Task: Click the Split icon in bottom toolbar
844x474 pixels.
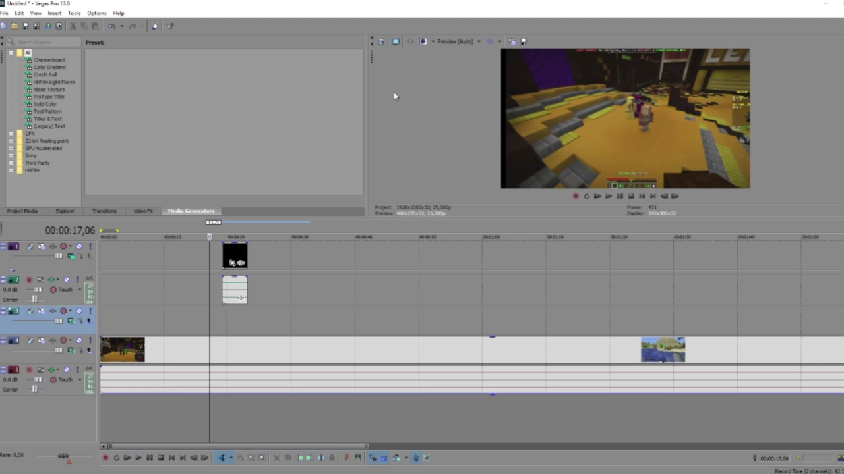Action: pyautogui.click(x=320, y=458)
